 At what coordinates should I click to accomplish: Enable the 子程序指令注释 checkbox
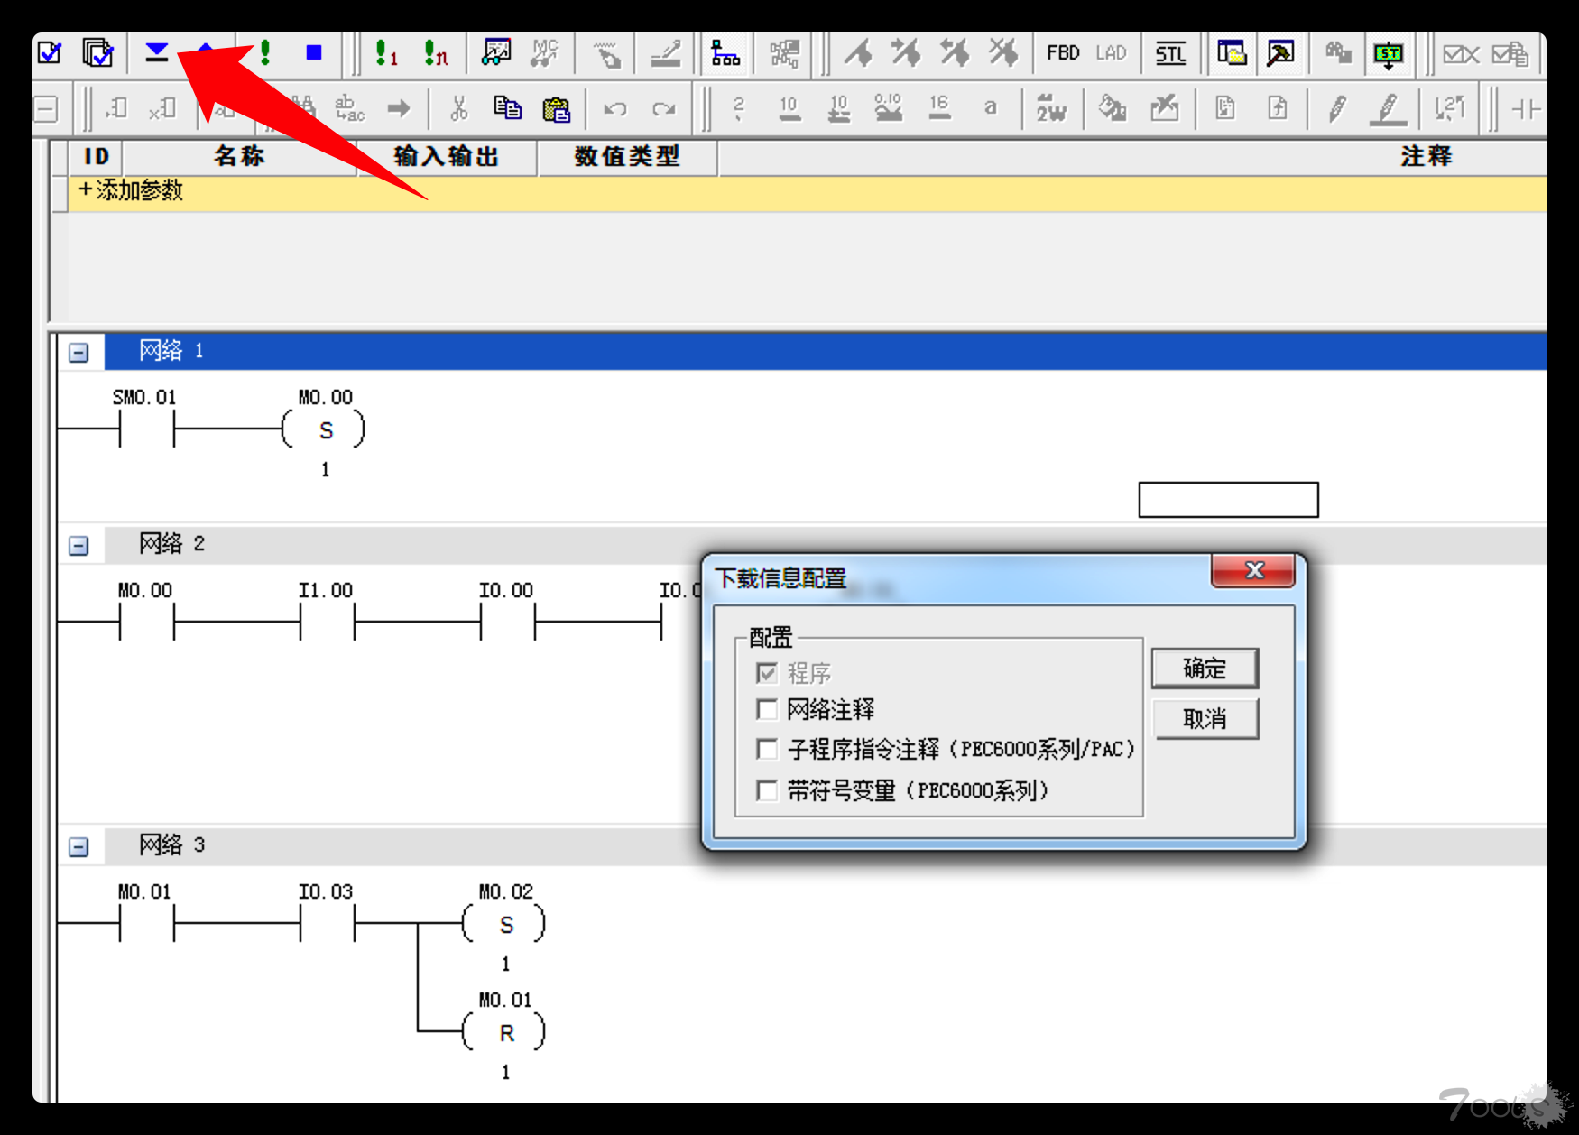tap(767, 749)
